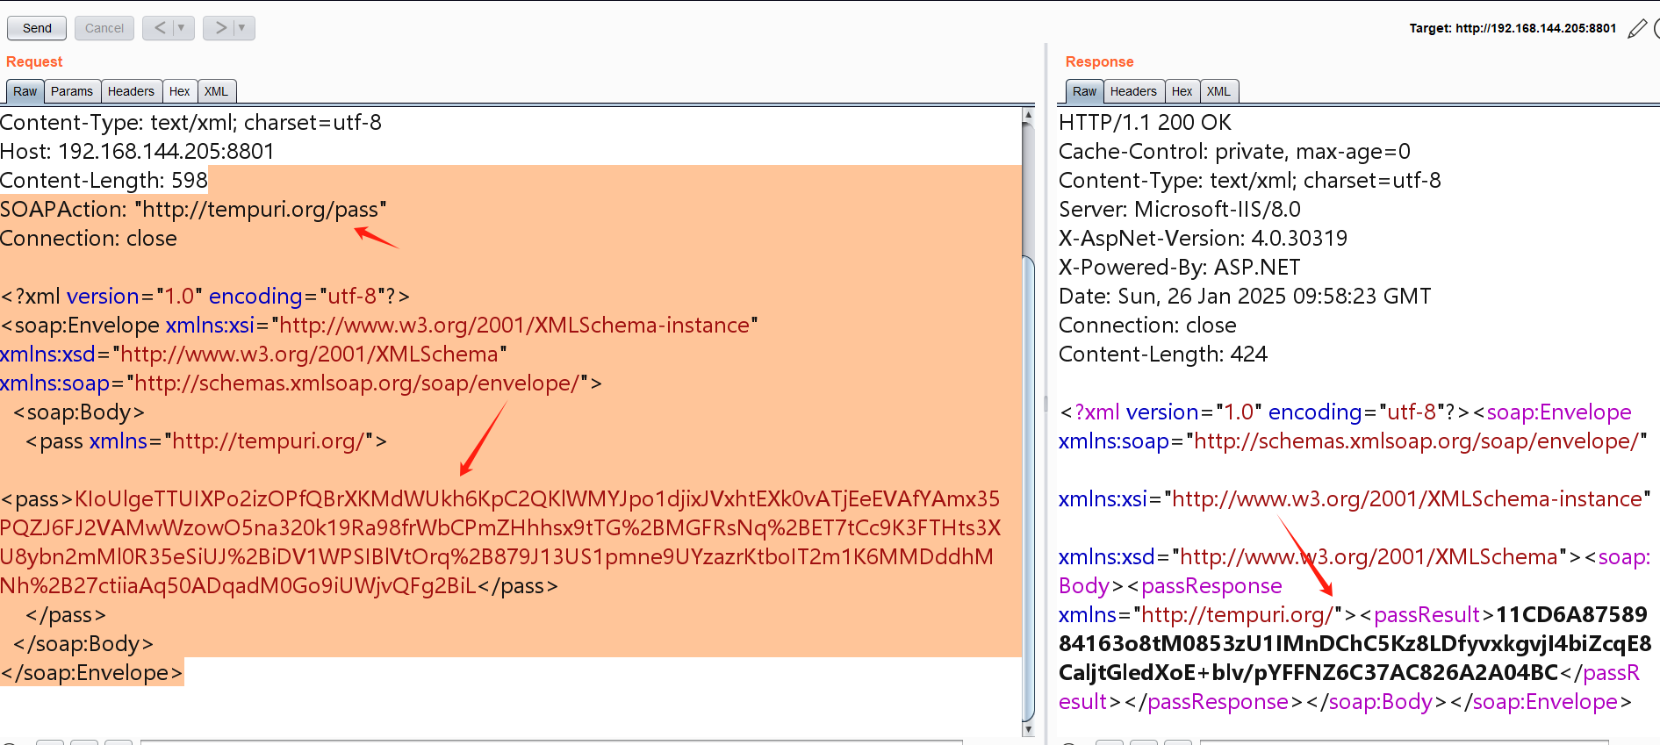Click the Response panel heading
1660x745 pixels.
pyautogui.click(x=1099, y=61)
